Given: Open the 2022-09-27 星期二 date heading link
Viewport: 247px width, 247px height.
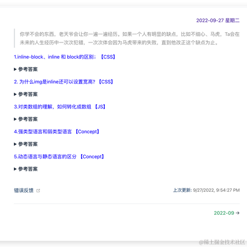Looking at the screenshot, I should point(218,20).
